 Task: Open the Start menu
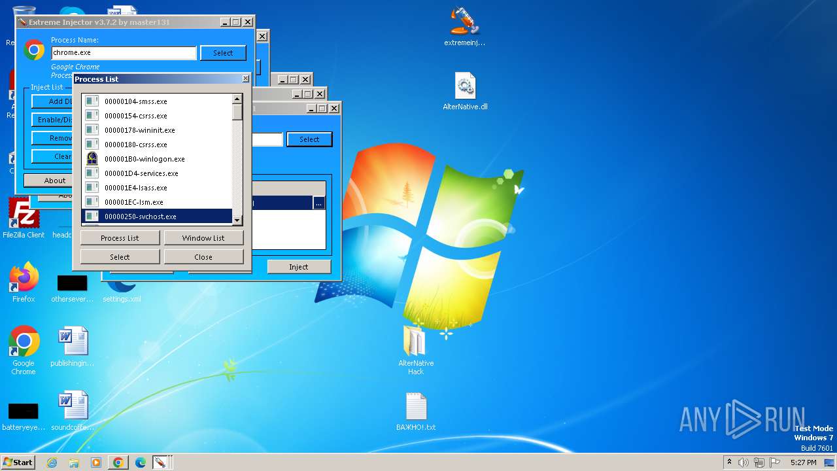pyautogui.click(x=18, y=462)
